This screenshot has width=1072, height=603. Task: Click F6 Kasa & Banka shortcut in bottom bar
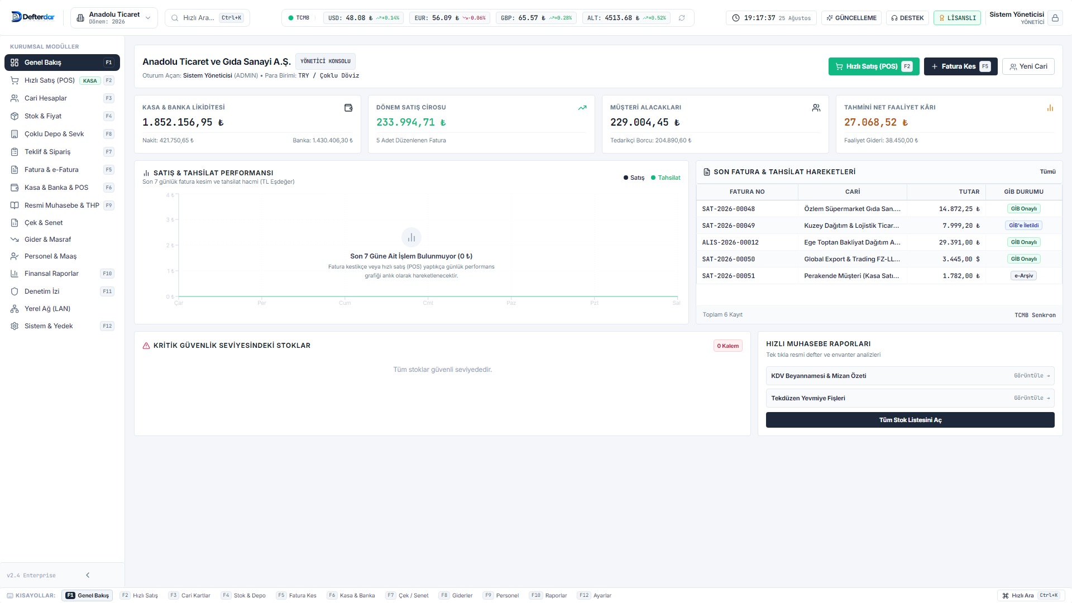pos(351,596)
